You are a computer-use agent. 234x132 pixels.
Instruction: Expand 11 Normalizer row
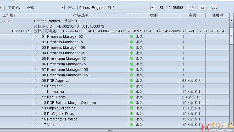36,92
